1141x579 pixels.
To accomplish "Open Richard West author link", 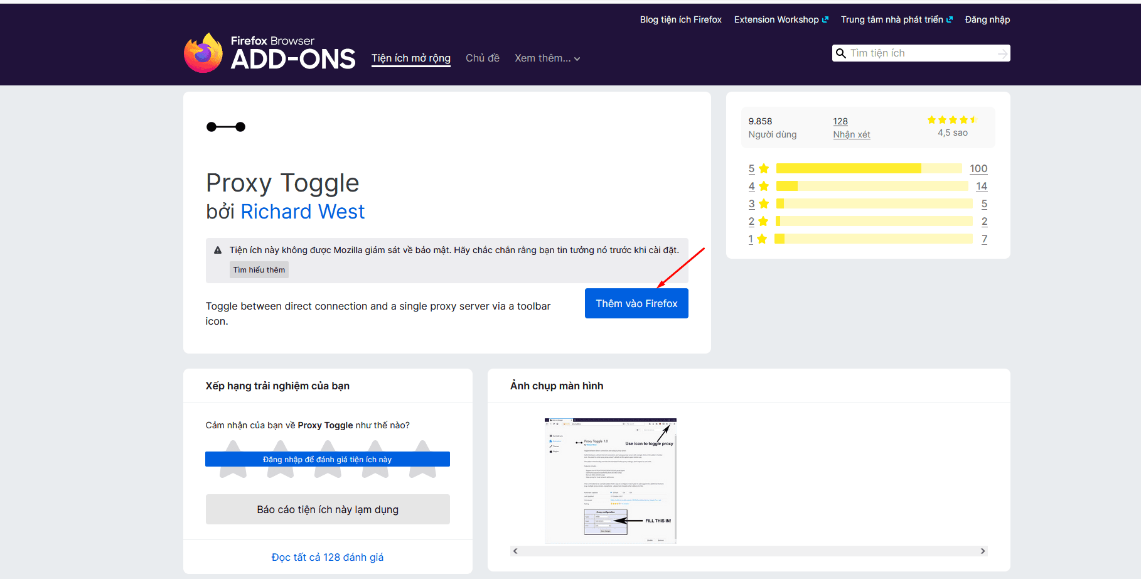I will pyautogui.click(x=303, y=212).
